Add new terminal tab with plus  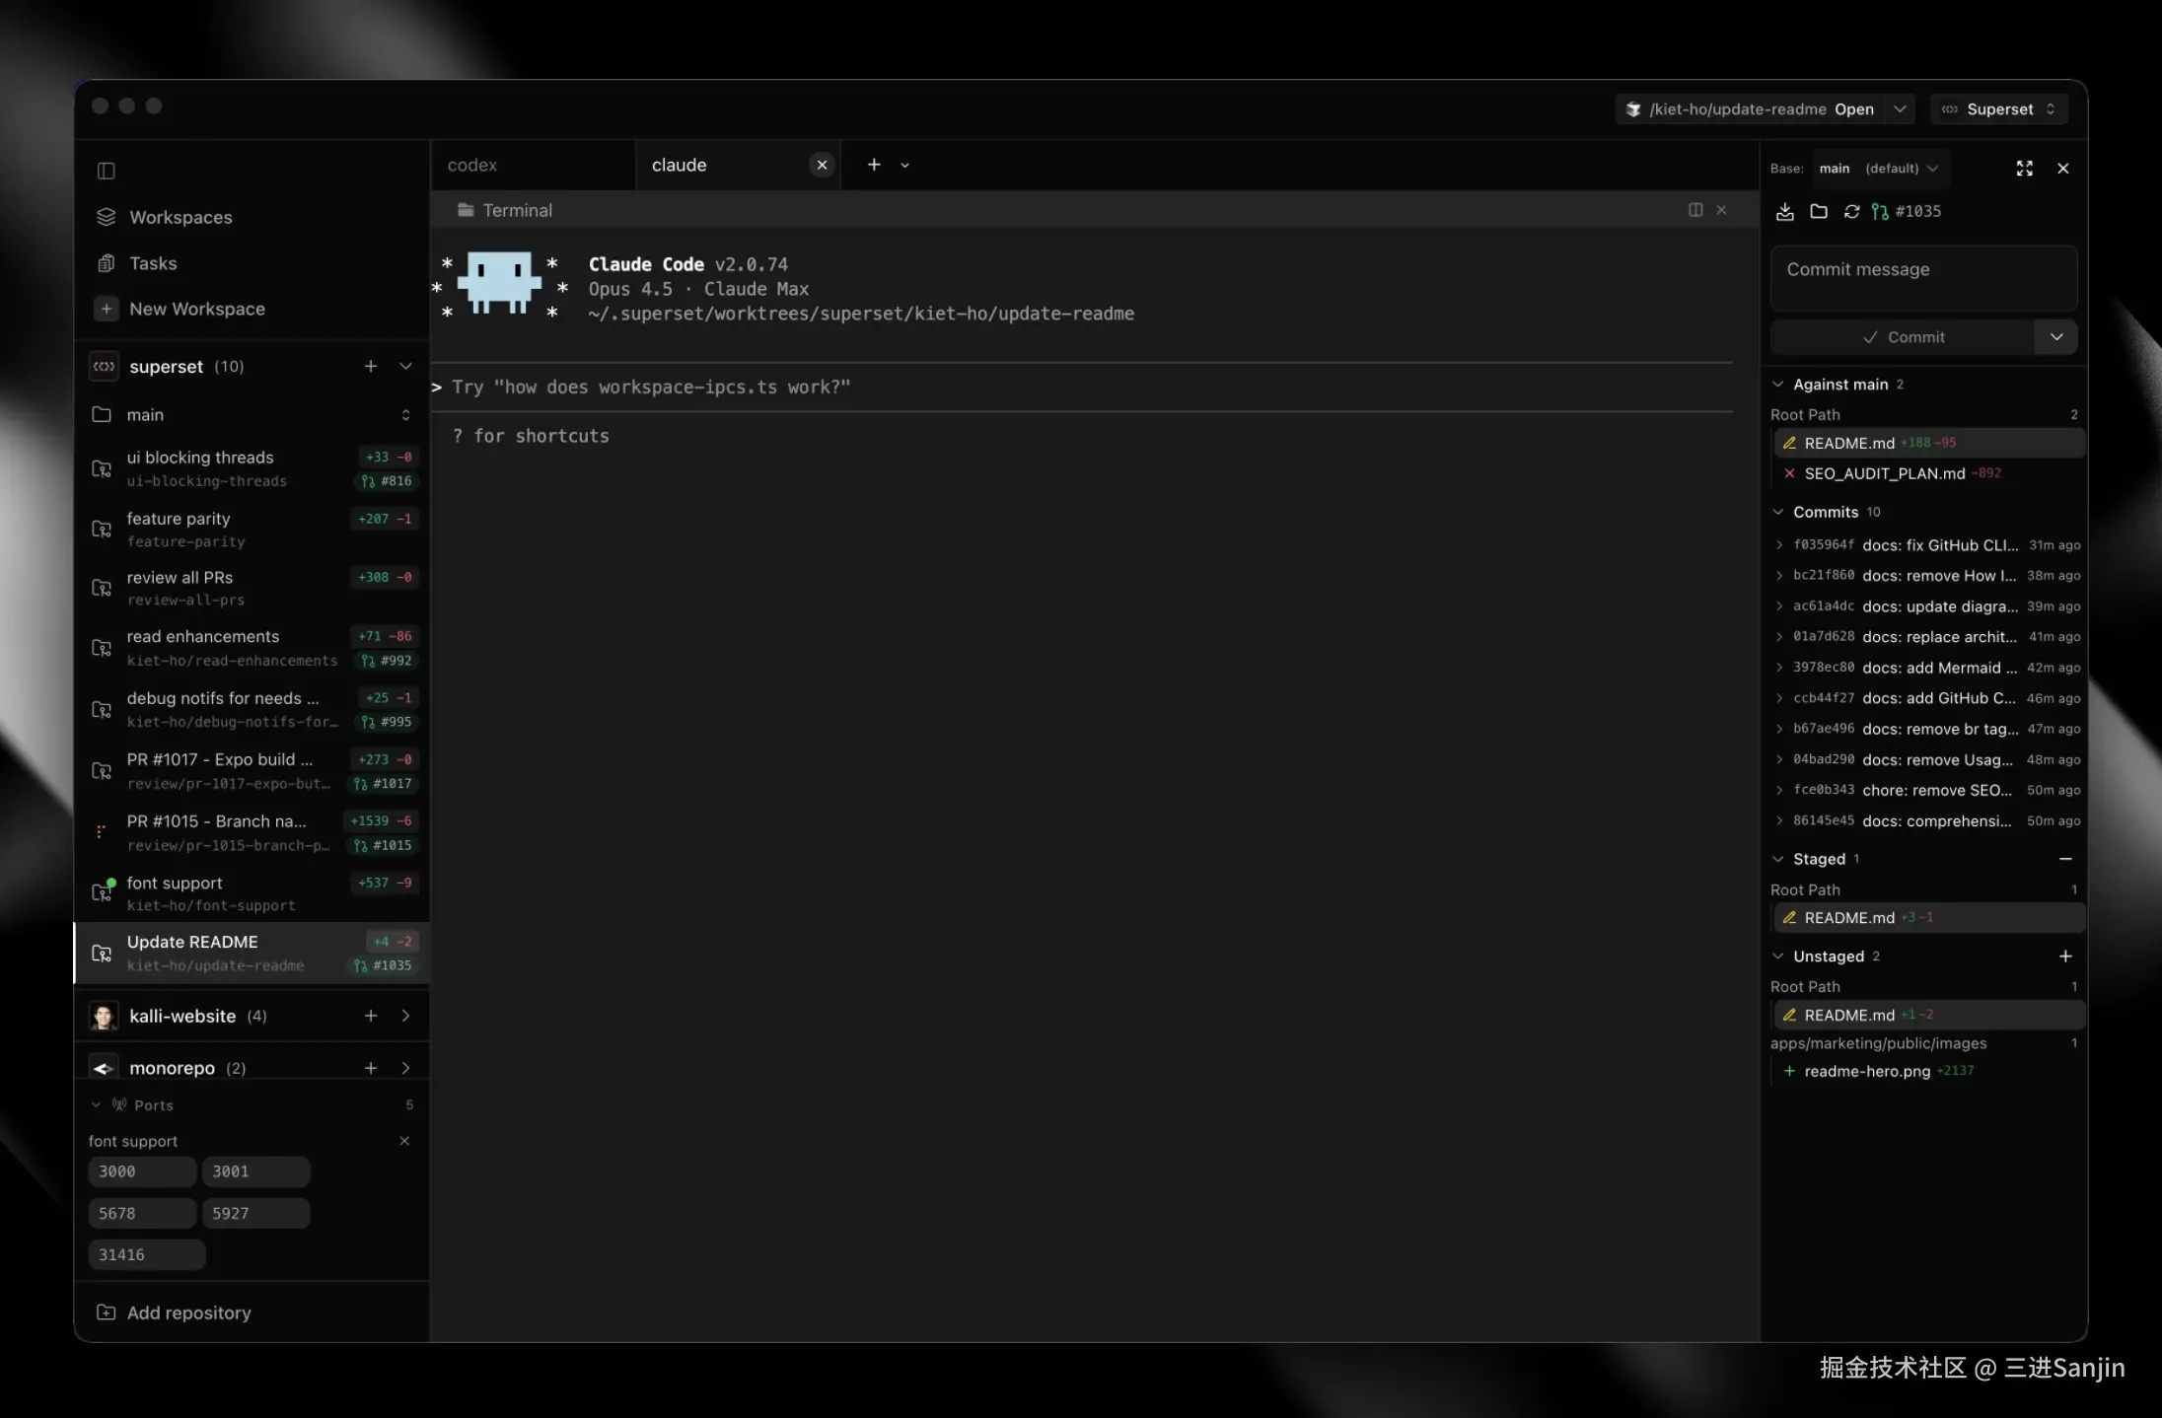[x=873, y=165]
